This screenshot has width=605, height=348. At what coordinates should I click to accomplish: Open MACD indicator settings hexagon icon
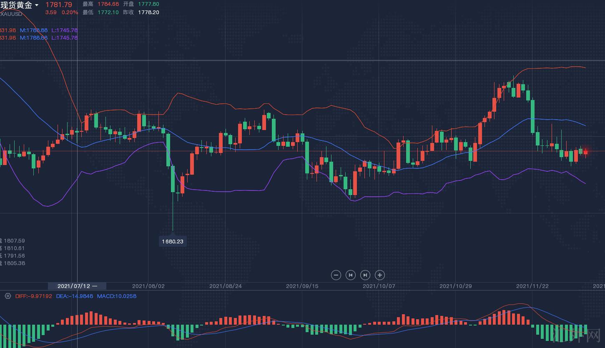pyautogui.click(x=8, y=296)
